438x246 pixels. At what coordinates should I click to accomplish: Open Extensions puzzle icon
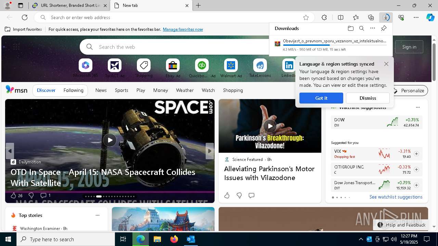[324, 17]
